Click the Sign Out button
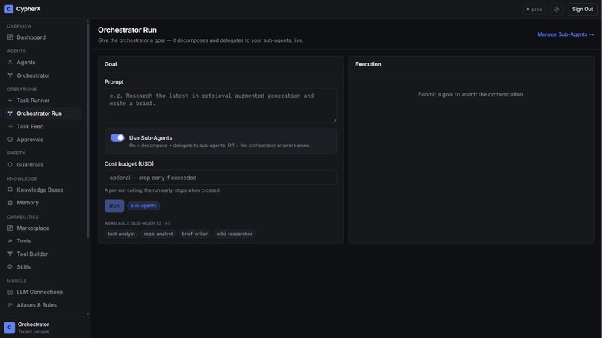The height and width of the screenshot is (338, 602). pyautogui.click(x=583, y=9)
